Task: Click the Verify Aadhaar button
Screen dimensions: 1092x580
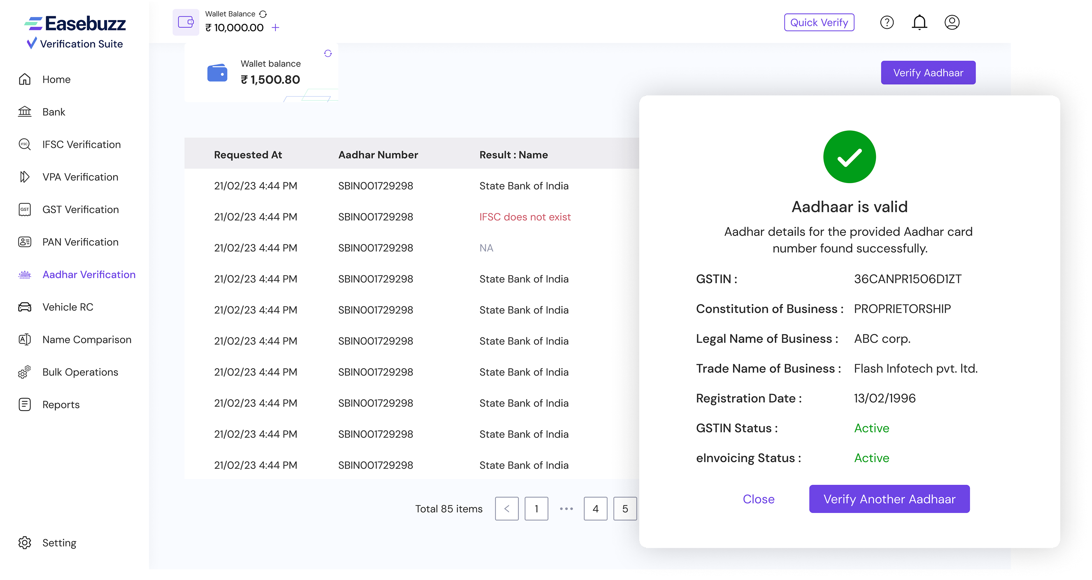Action: 928,72
